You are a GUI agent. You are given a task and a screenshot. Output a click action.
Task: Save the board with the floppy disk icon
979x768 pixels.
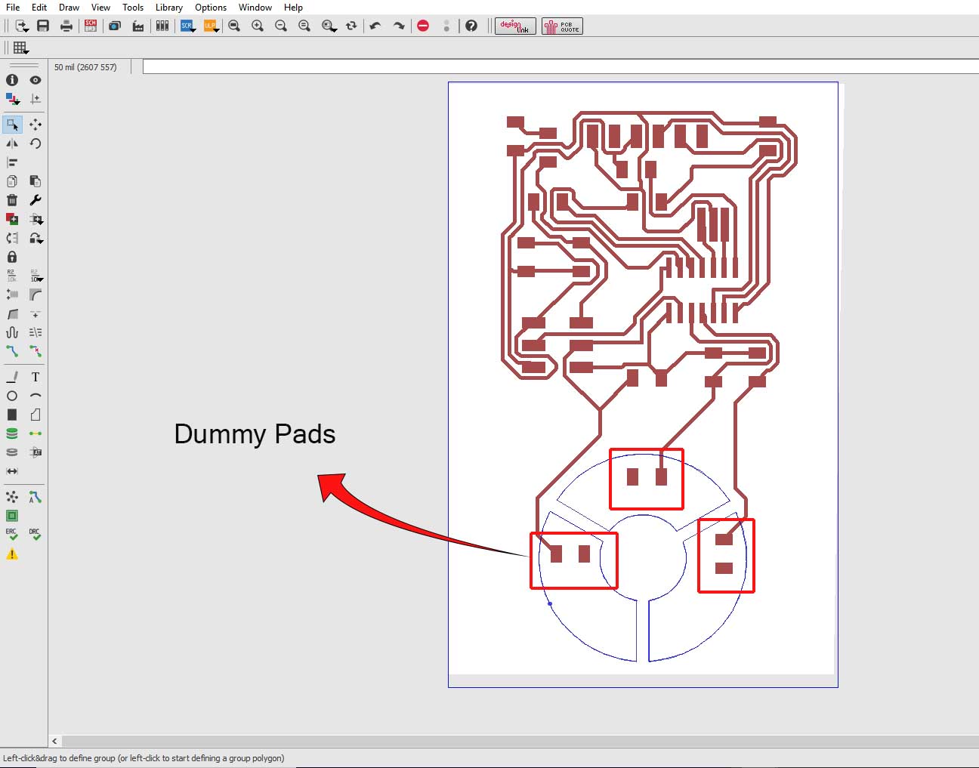click(43, 26)
